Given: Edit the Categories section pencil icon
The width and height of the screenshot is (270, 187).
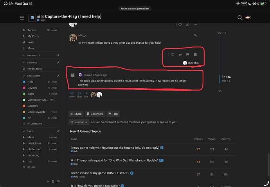Looking at the screenshot, I should click(58, 76).
